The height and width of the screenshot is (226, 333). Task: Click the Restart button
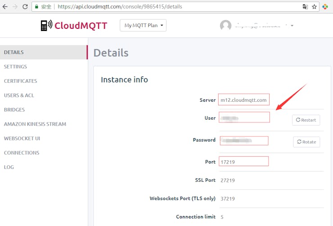[x=306, y=120]
